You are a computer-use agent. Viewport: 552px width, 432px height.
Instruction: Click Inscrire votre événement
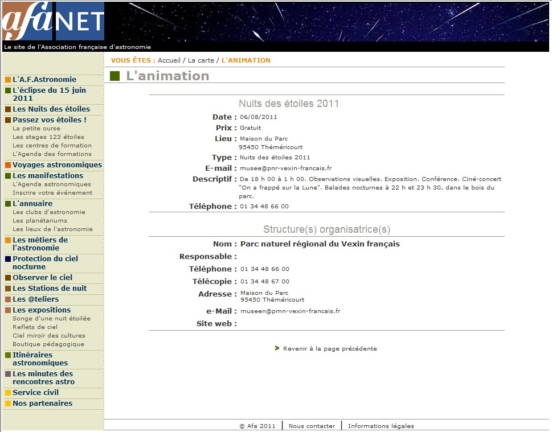(52, 193)
